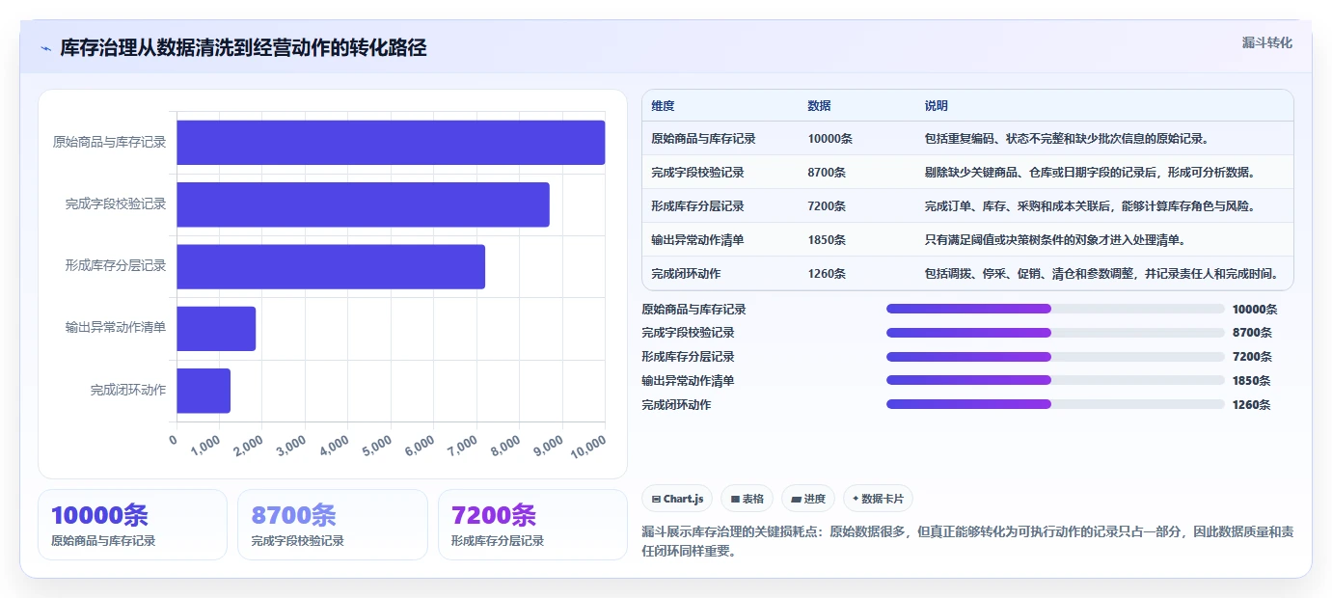This screenshot has height=598, width=1332.
Task: Click y-axis label 完成闭环动作
Action: pos(128,391)
